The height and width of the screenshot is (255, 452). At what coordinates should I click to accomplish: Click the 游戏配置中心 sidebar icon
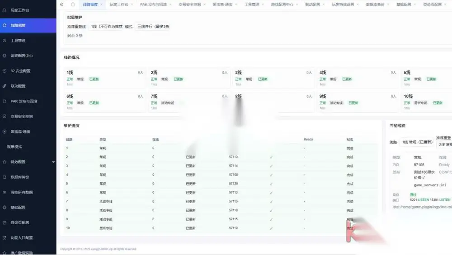[5, 56]
